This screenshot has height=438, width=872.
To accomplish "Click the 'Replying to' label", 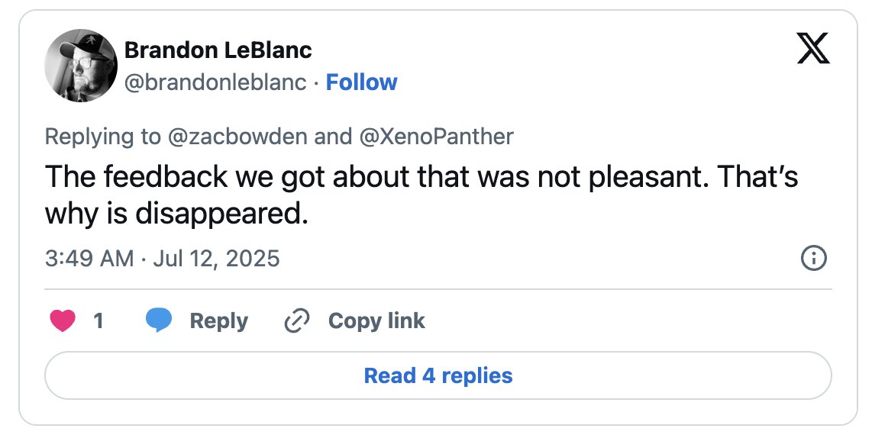I will pyautogui.click(x=103, y=136).
